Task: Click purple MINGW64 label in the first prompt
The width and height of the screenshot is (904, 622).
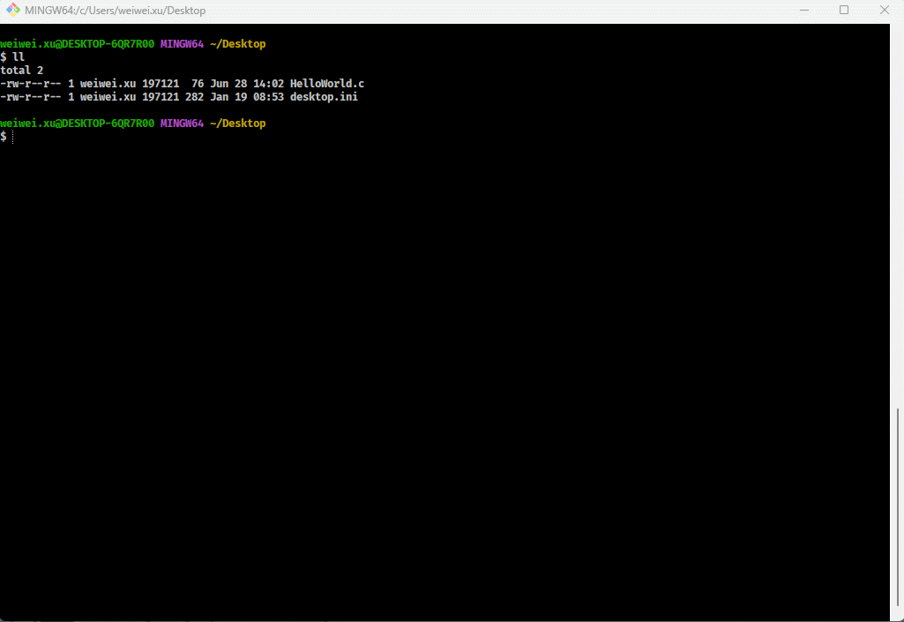Action: 182,43
